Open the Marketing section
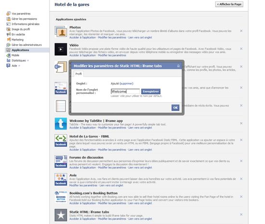This screenshot has width=265, height=224. [17, 40]
